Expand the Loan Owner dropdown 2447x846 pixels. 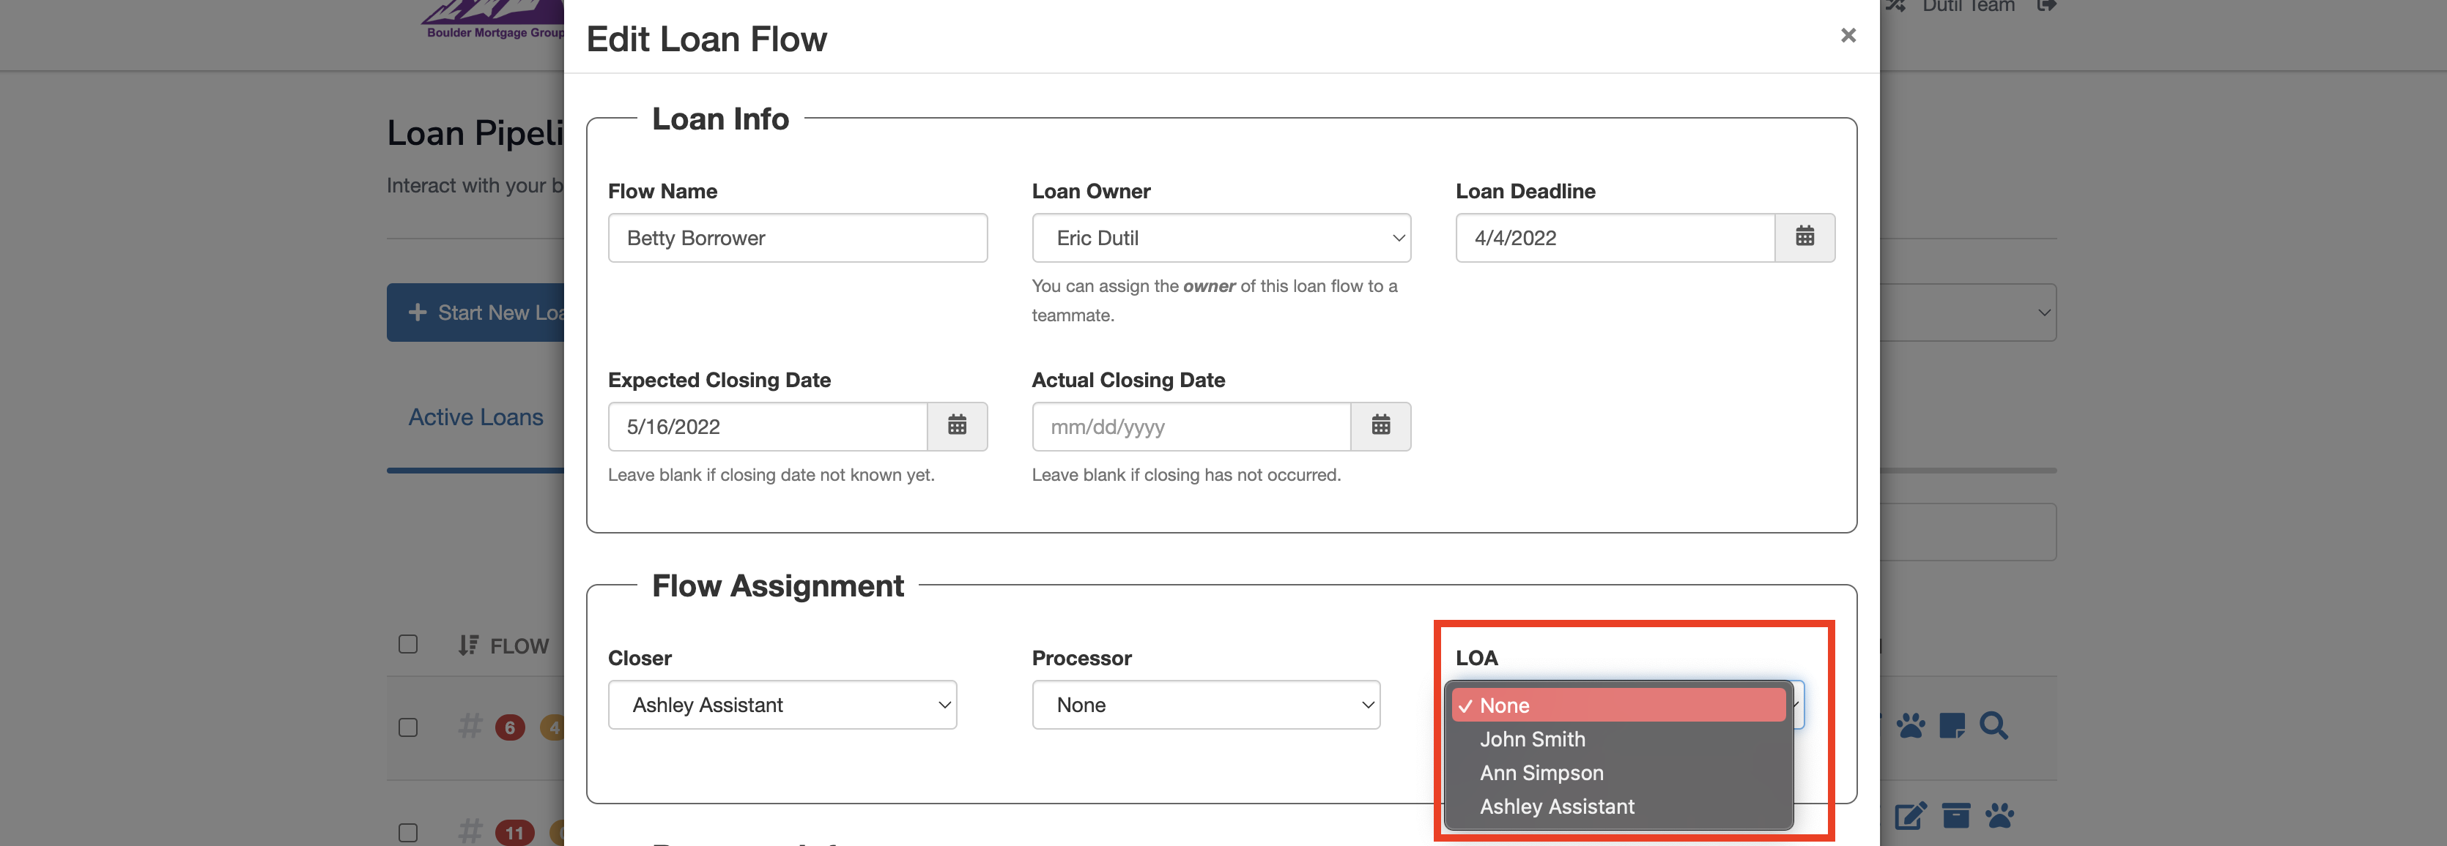point(1221,238)
